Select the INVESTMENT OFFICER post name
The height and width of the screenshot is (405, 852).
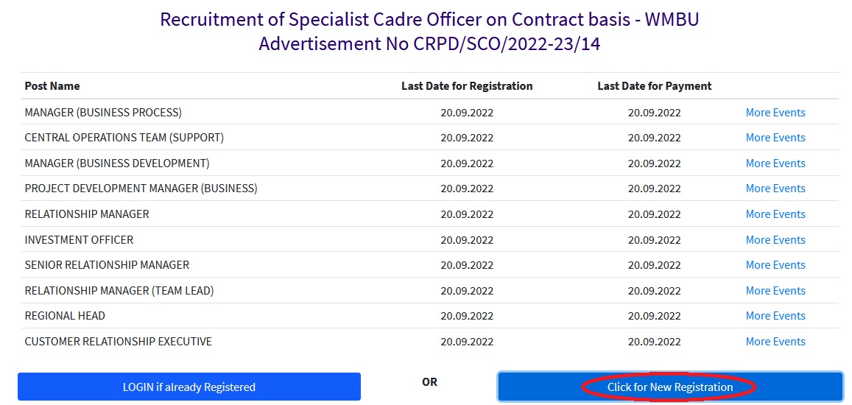tap(79, 240)
